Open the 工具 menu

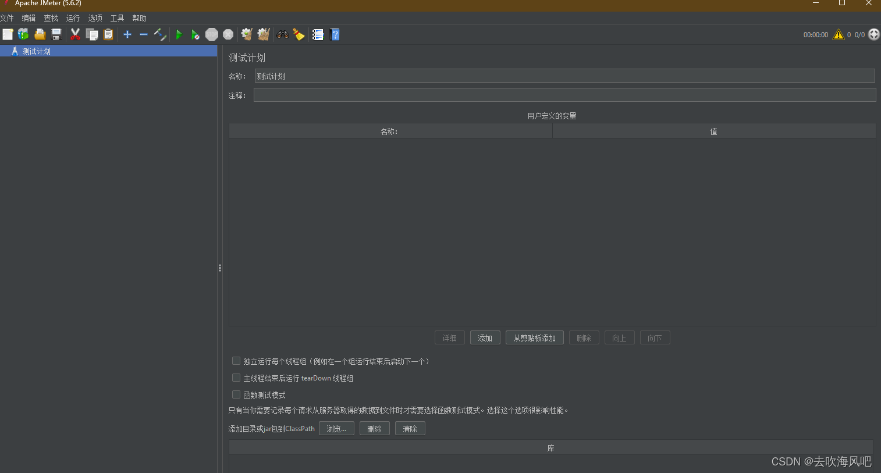tap(116, 18)
